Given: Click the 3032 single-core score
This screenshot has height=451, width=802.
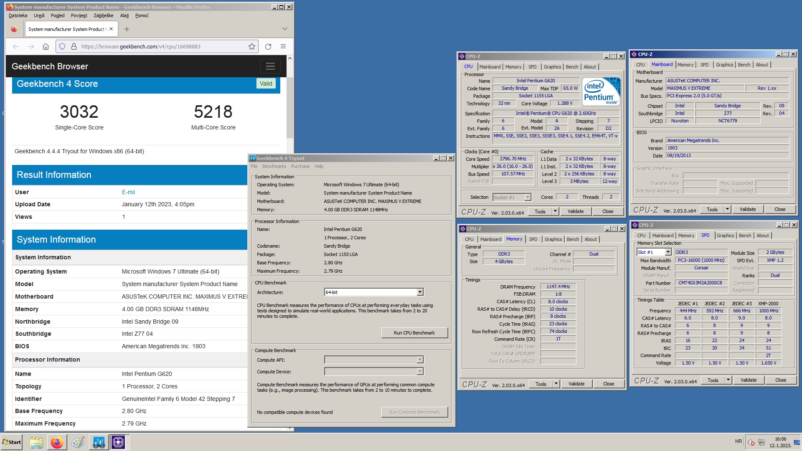Looking at the screenshot, I should pyautogui.click(x=79, y=111).
